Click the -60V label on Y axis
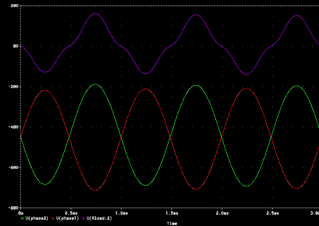The image size is (319, 226). click(13, 167)
